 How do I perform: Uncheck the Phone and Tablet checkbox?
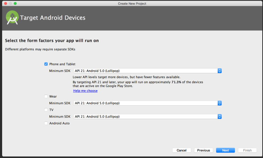(x=46, y=64)
